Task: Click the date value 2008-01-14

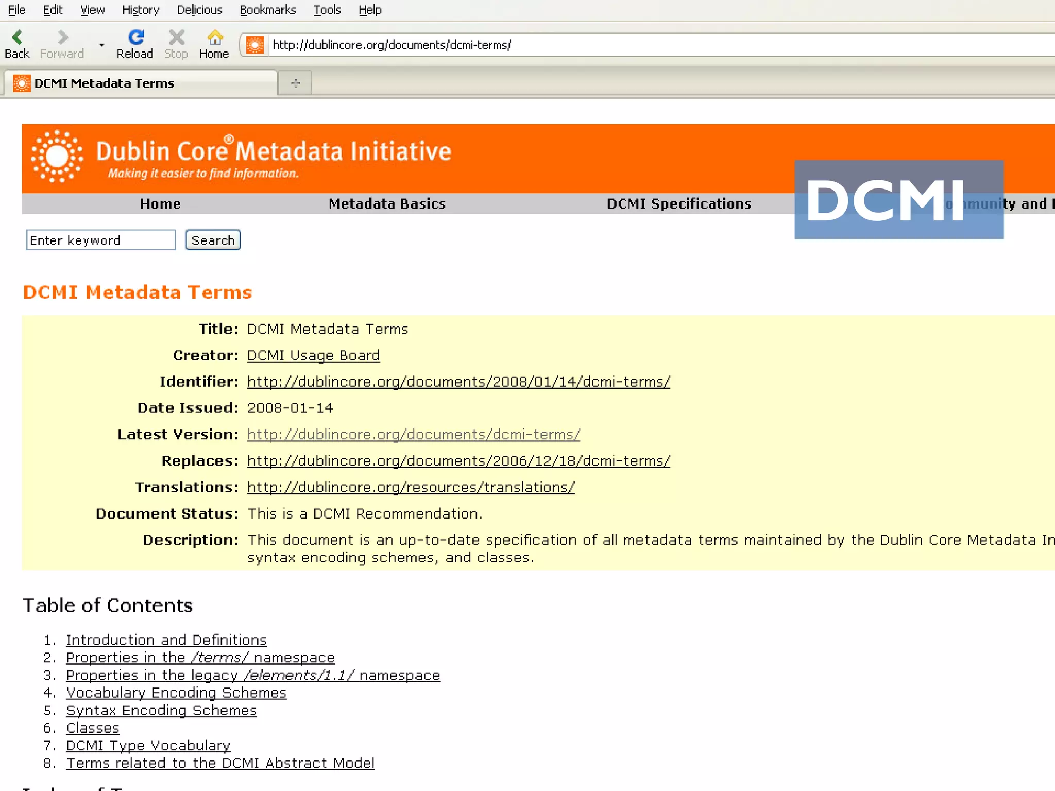Action: (290, 408)
